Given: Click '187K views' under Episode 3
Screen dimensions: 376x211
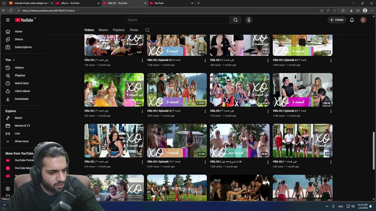Looking at the screenshot, I should coord(153,116).
